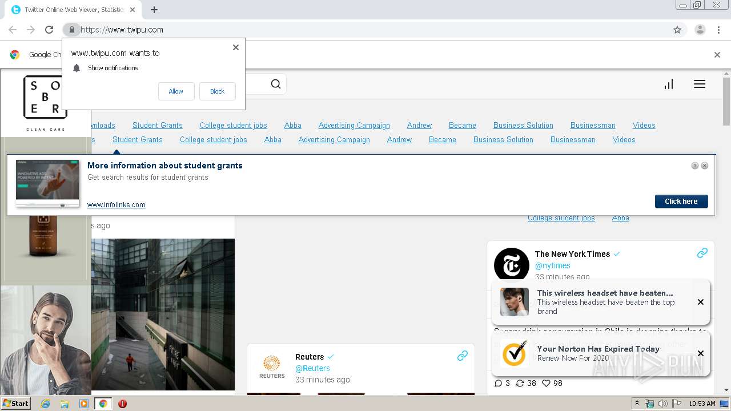Open Became link in first row
Viewport: 731px width, 411px height.
click(x=463, y=126)
